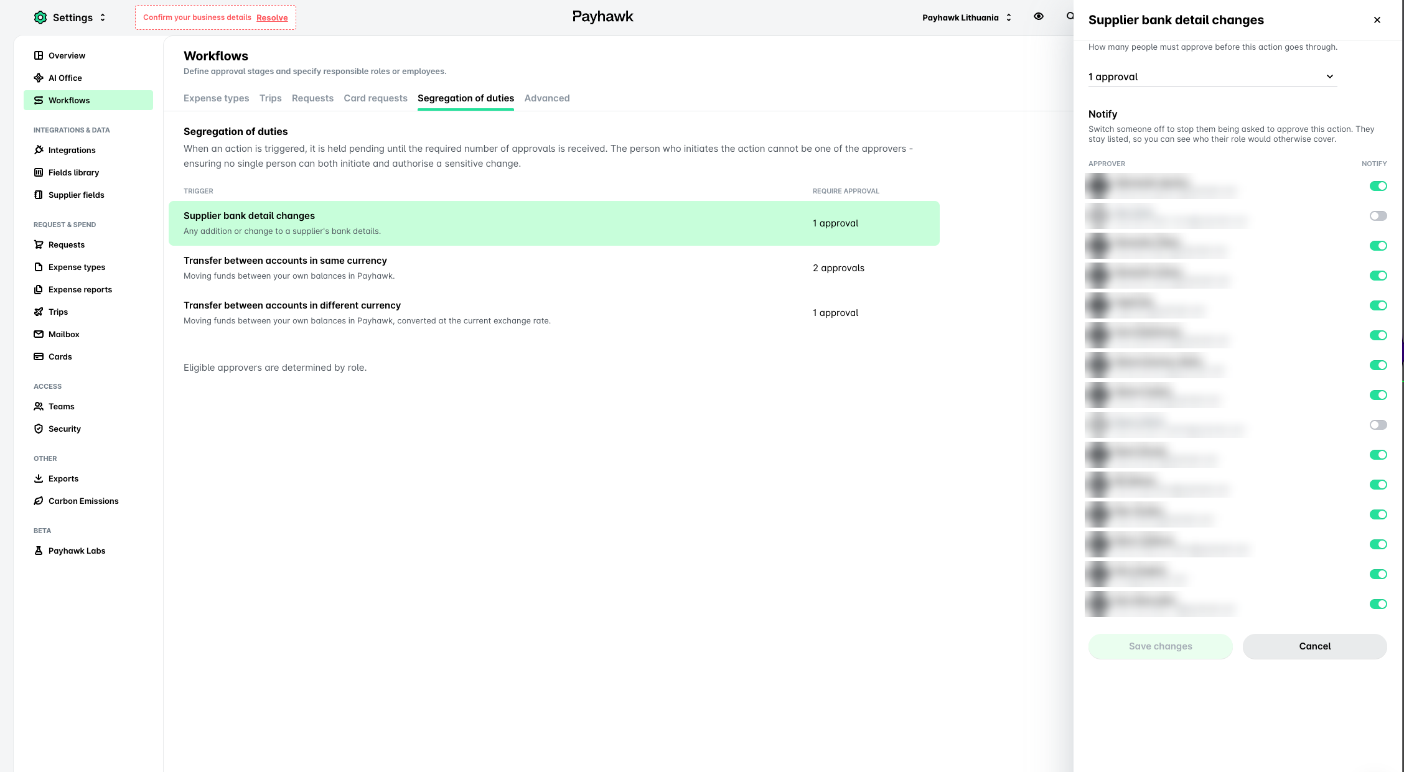Open the Payhawk Lithuania account switcher
This screenshot has height=772, width=1404.
[966, 17]
